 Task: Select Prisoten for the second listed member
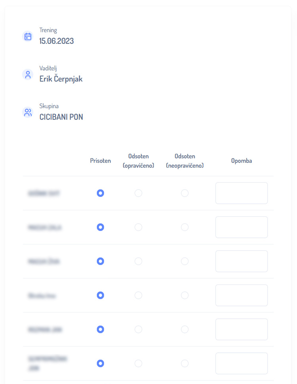click(x=101, y=227)
